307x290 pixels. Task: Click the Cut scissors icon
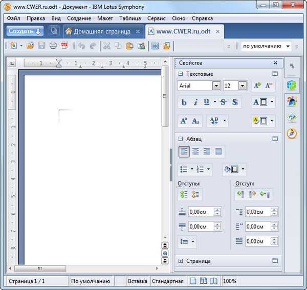[106, 46]
